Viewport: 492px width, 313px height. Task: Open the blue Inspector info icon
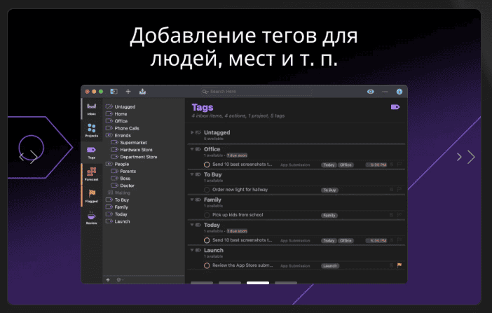[399, 92]
